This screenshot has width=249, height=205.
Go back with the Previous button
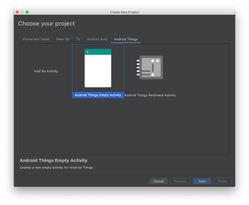coord(180,181)
